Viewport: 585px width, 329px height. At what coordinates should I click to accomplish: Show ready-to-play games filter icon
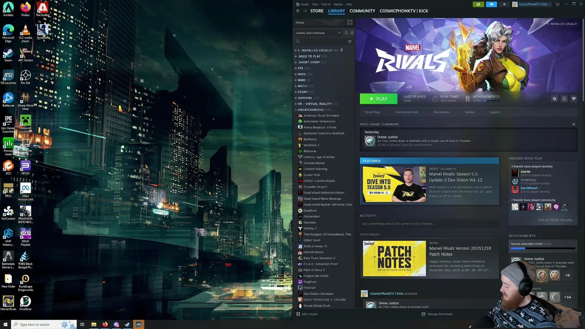coord(351,33)
